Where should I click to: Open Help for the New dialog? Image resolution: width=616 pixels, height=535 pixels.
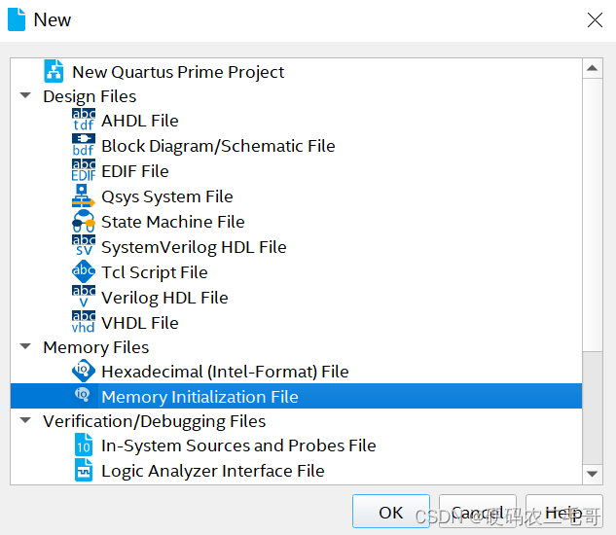(564, 512)
